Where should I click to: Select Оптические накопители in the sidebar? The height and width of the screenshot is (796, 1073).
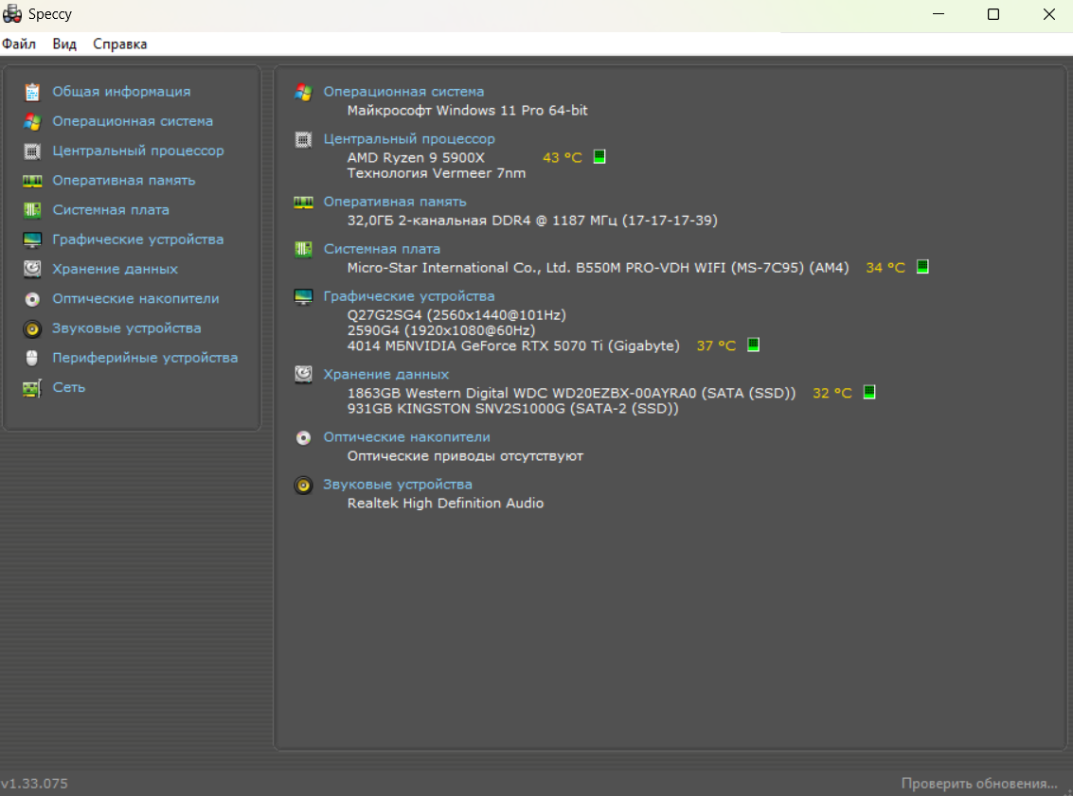(136, 298)
